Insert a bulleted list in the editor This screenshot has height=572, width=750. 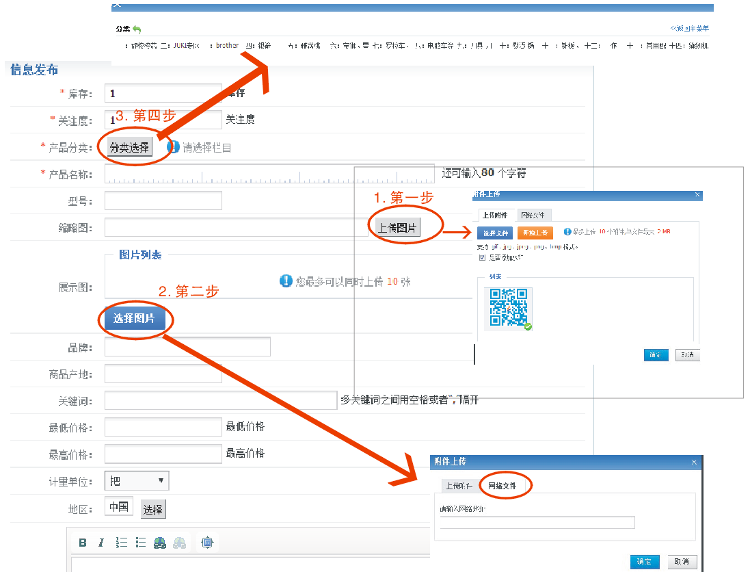(141, 543)
